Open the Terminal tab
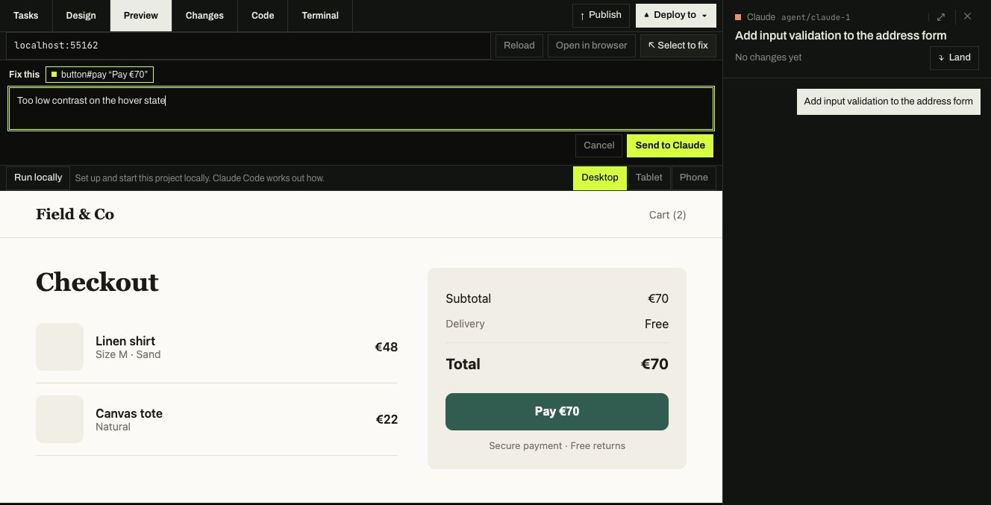 [320, 15]
